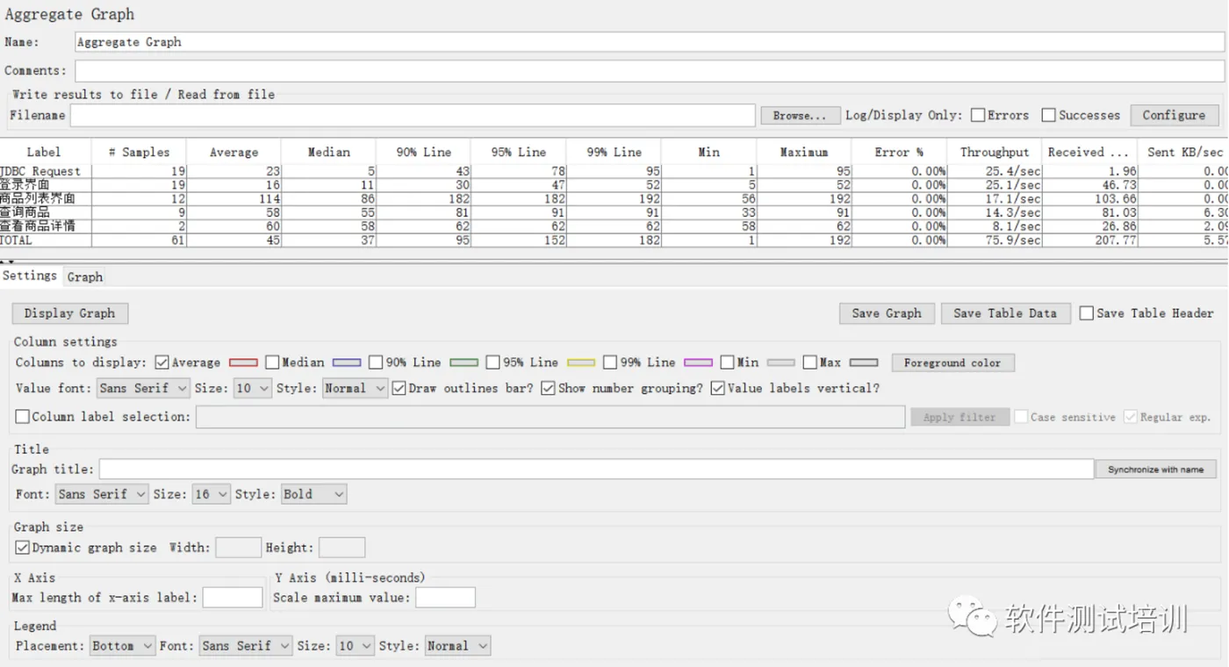Check the 90% Line column checkbox
This screenshot has height=667, width=1229.
pyautogui.click(x=376, y=362)
